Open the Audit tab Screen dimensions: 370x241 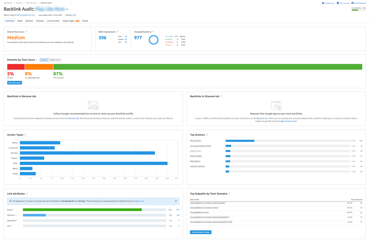pyautogui.click(x=20, y=21)
